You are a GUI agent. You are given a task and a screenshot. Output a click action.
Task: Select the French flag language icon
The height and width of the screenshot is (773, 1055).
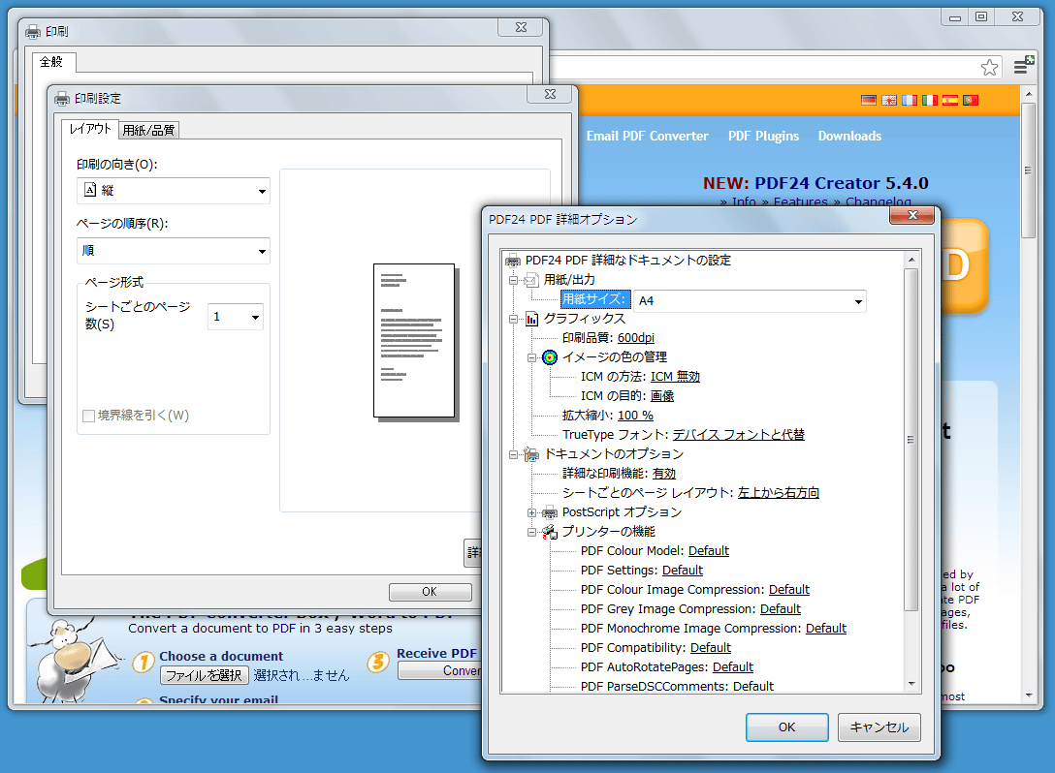pyautogui.click(x=909, y=100)
